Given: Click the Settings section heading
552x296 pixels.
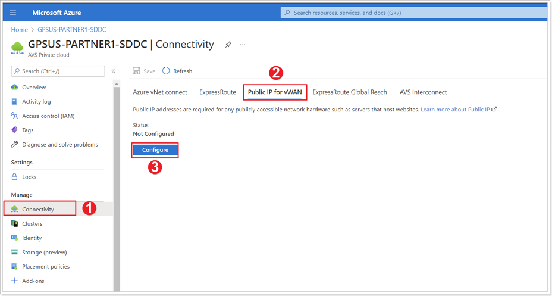Looking at the screenshot, I should click(21, 163).
